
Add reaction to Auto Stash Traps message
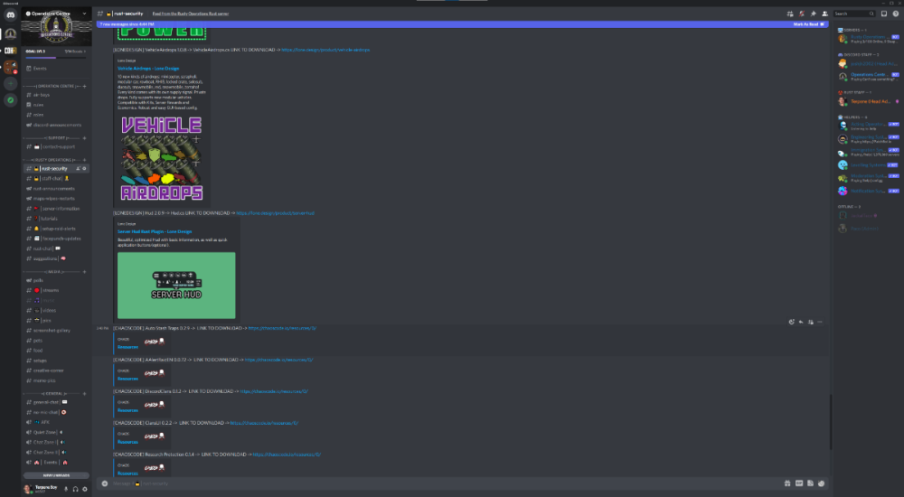point(792,323)
